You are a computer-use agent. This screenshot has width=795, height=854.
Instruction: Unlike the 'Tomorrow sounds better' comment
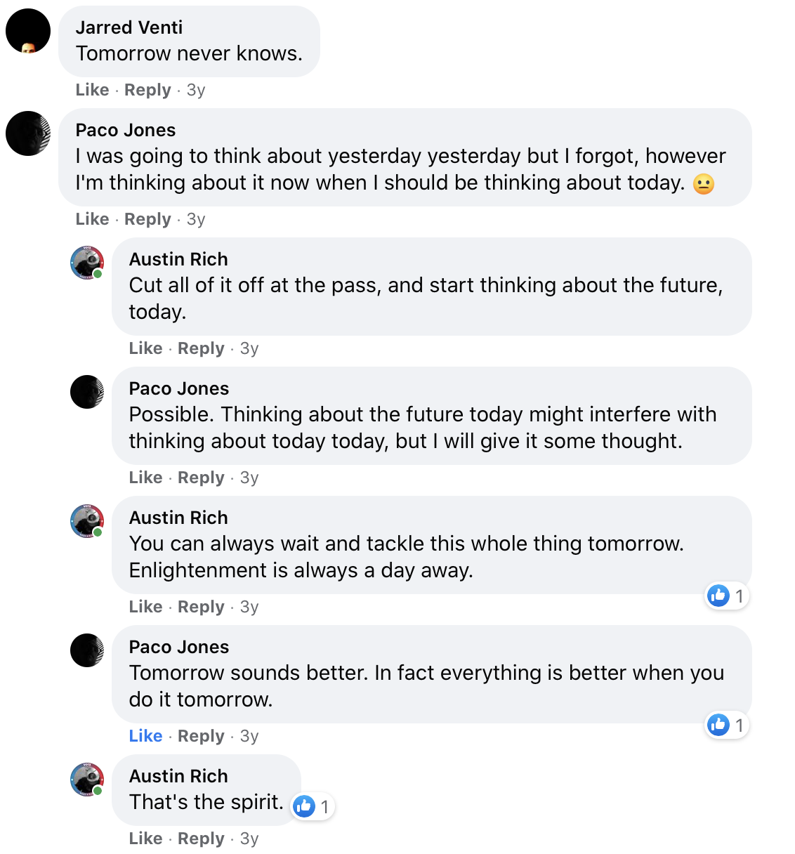[x=145, y=736]
